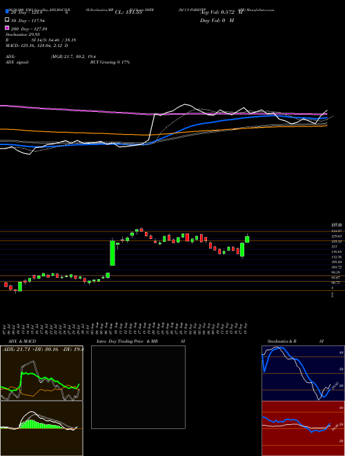This screenshot has width=345, height=456.
Task: Click the Stochastics & RSI panel title
Action: [x=295, y=341]
